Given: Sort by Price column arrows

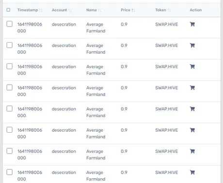Looking at the screenshot, I should click(x=133, y=10).
